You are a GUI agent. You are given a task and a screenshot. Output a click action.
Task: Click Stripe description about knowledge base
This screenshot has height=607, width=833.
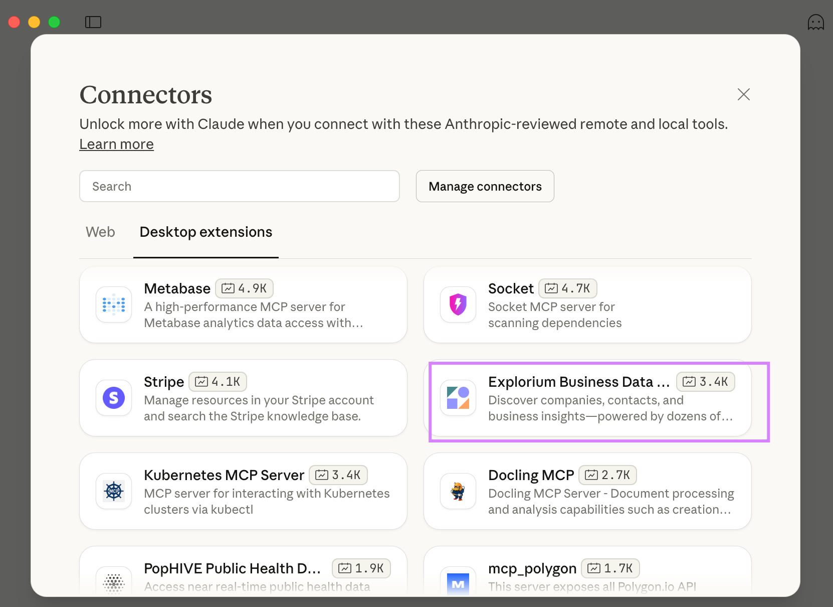tap(259, 408)
